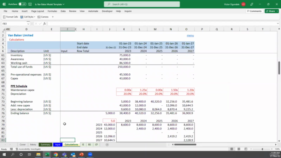Click the Search box
Image resolution: width=281 pixels, height=158 pixels.
click(142, 4)
